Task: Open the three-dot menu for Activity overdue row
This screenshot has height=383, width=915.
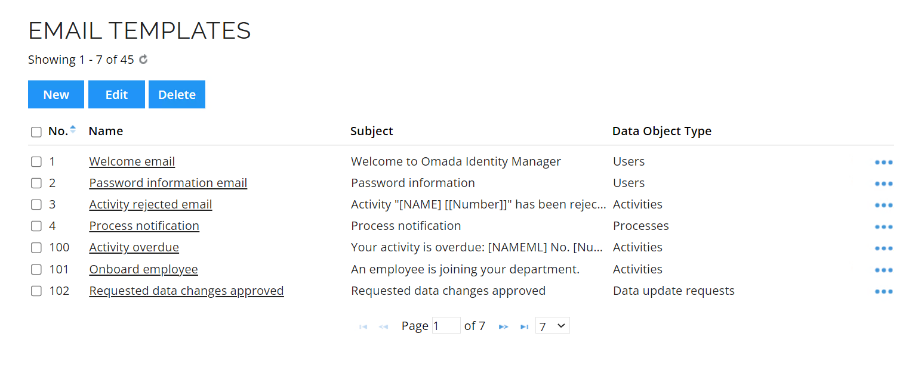Action: [x=883, y=248]
